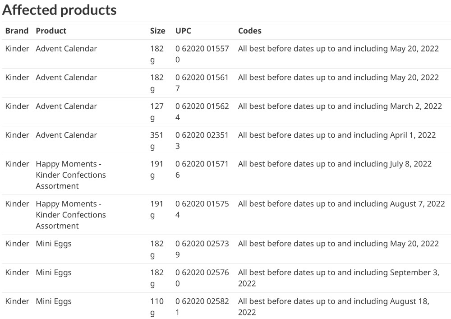Click Happy Moments product with July 8 date
Screen dimensions: 451x319
pos(71,175)
